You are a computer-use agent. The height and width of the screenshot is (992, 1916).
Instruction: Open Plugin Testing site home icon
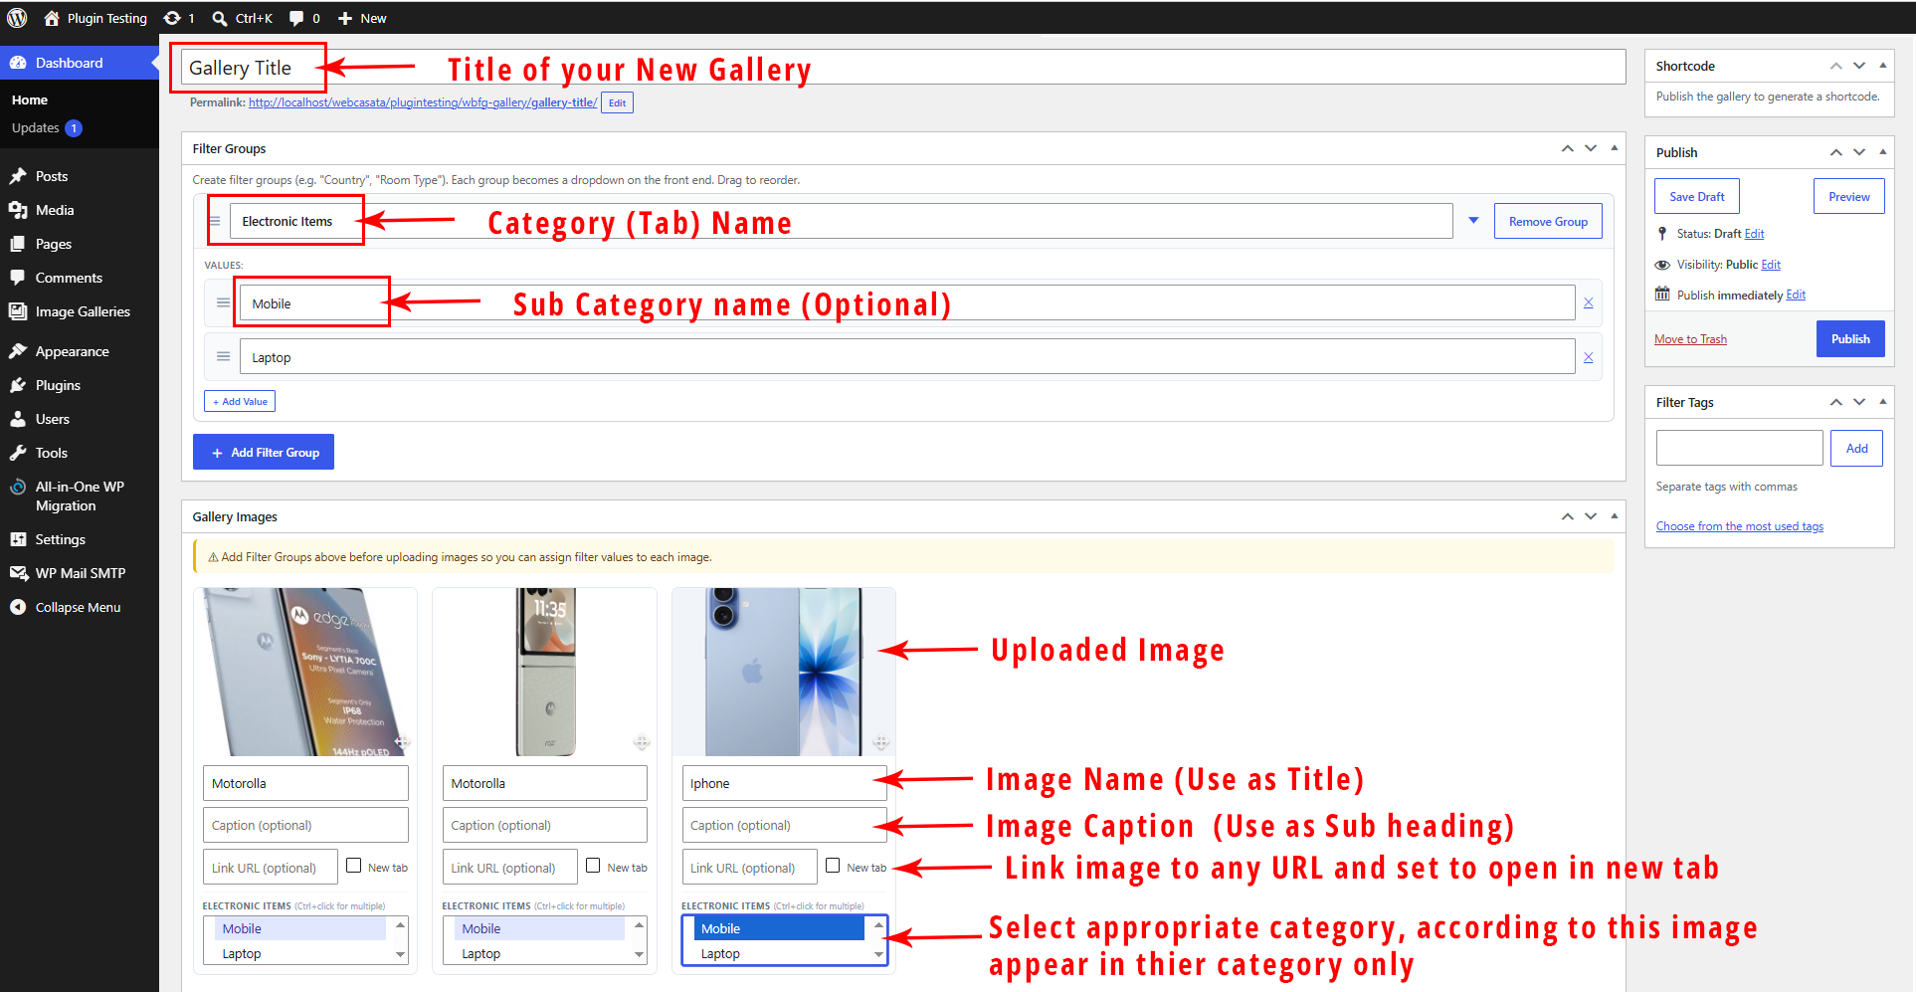tap(52, 18)
